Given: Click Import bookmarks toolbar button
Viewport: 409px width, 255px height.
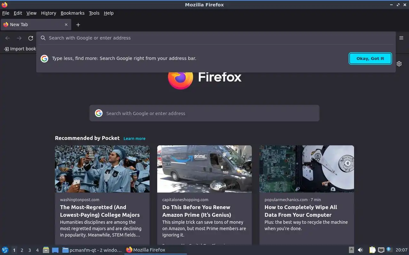Looking at the screenshot, I should click(20, 49).
